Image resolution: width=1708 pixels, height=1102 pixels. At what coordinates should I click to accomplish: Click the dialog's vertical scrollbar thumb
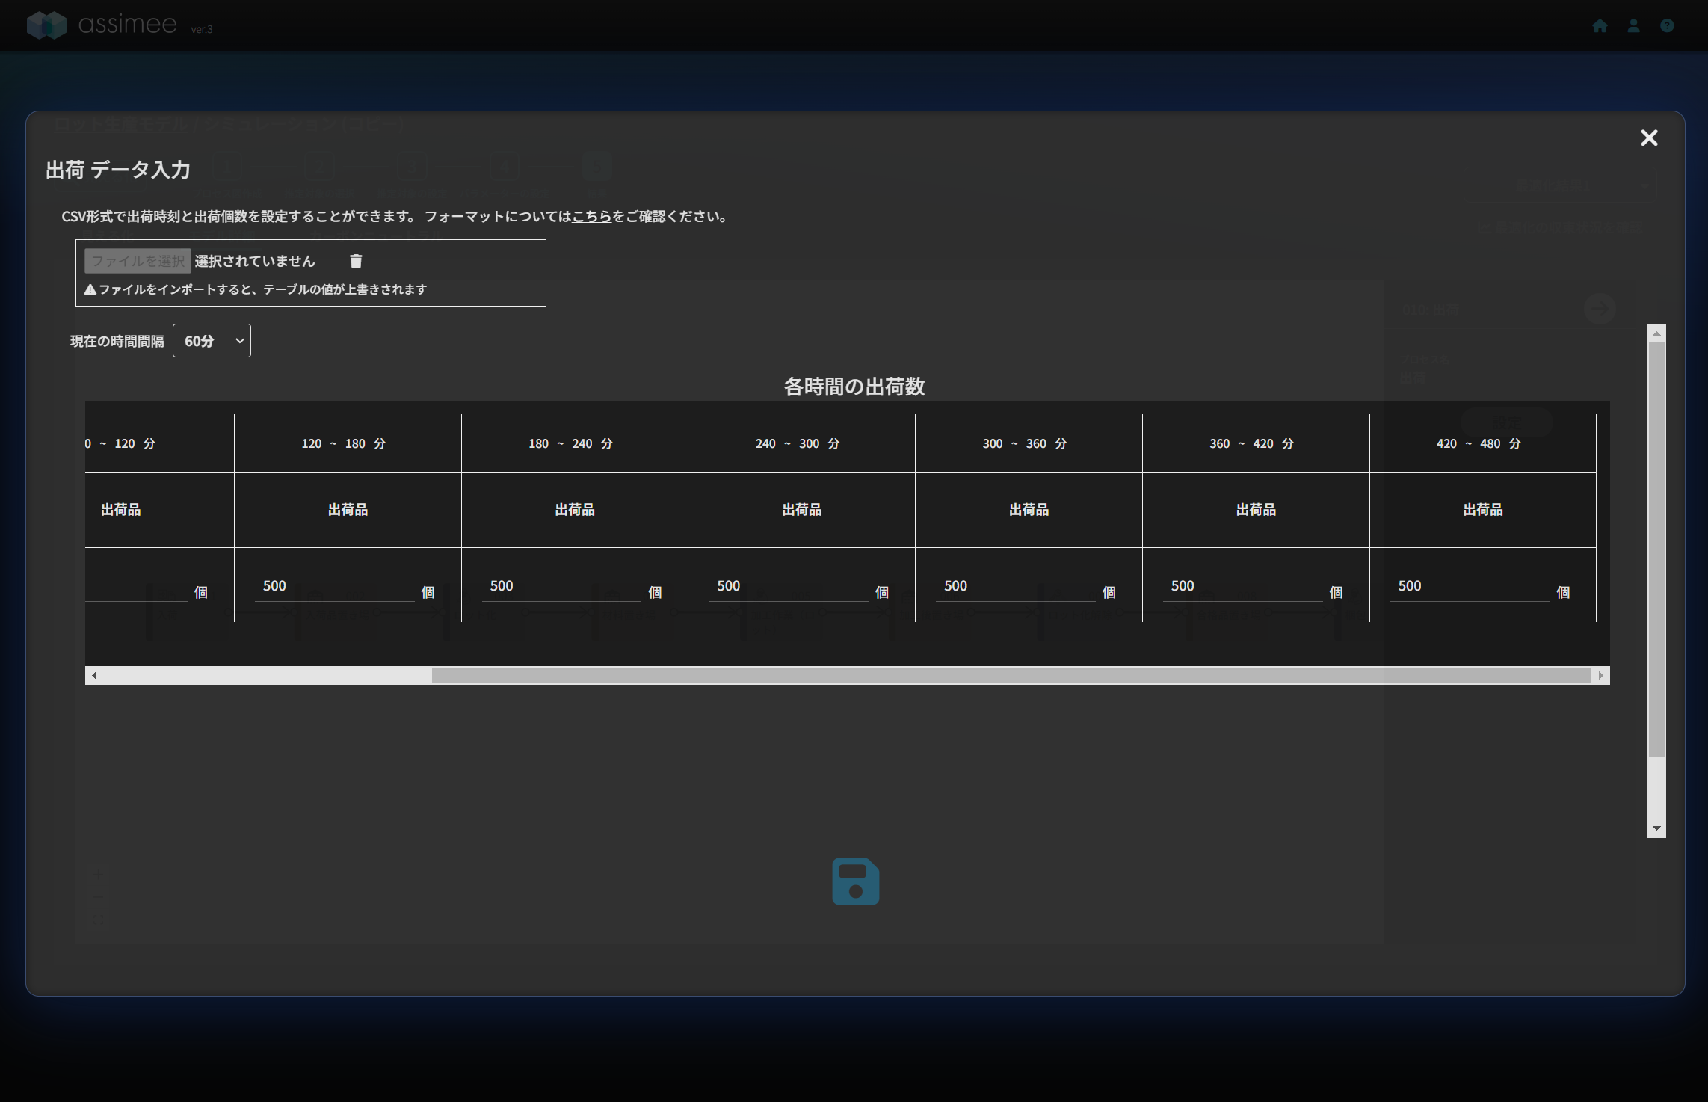pyautogui.click(x=1656, y=550)
